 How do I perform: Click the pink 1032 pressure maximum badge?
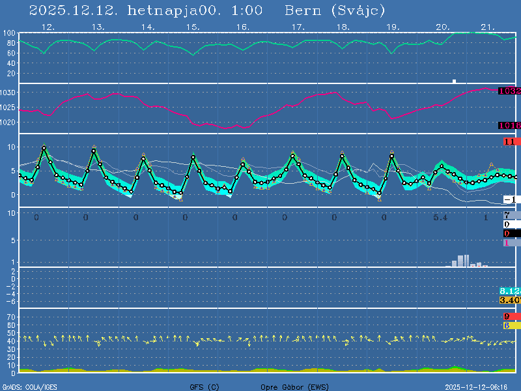[x=509, y=91]
